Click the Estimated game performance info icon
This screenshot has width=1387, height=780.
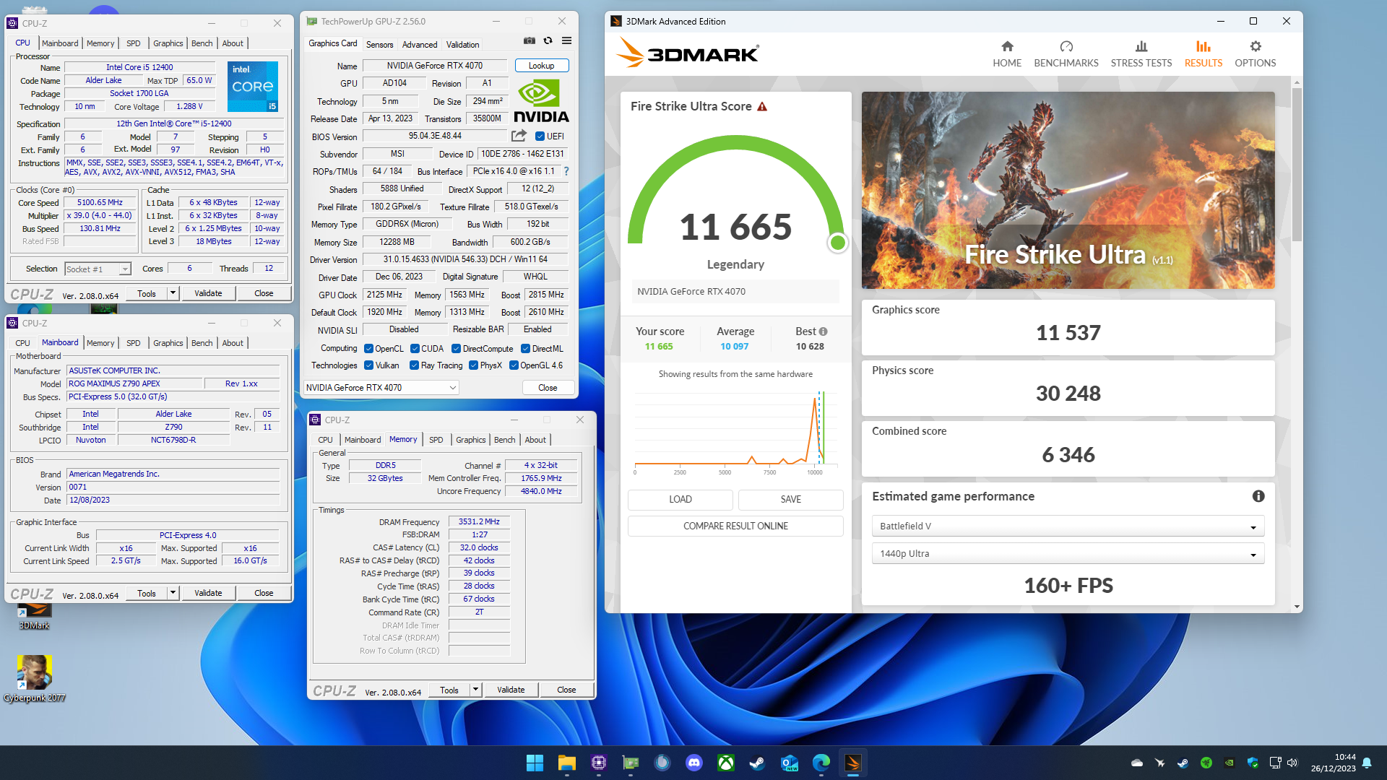point(1258,496)
